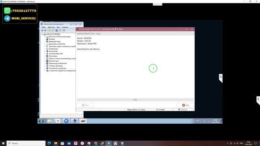
Task: Open Chrome from host taskbar
Action: [x=96, y=143]
